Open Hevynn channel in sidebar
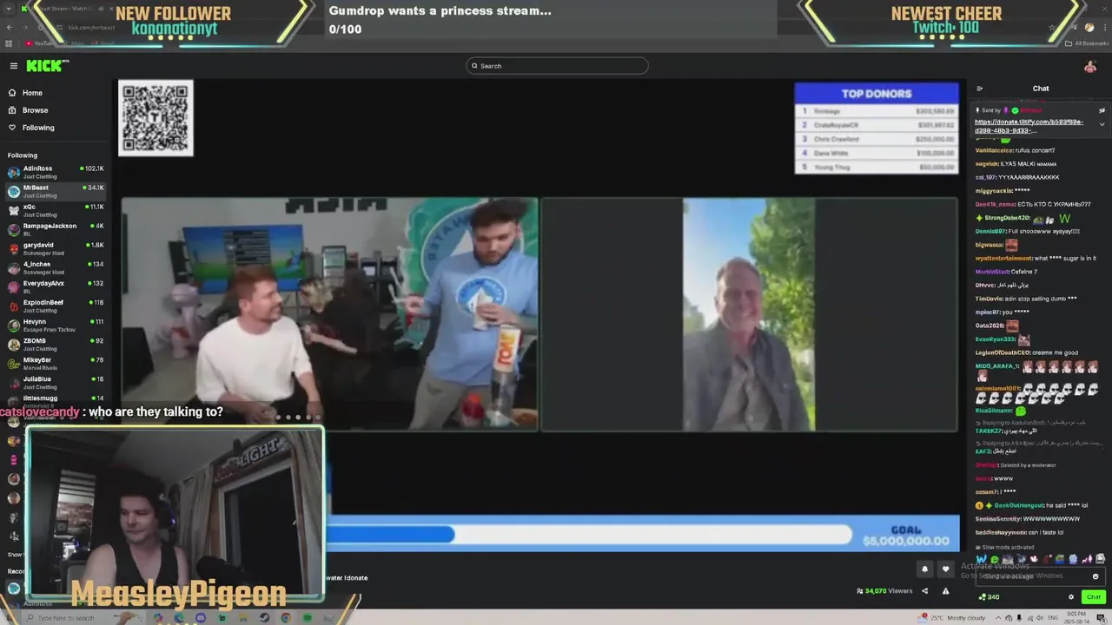 (56, 325)
